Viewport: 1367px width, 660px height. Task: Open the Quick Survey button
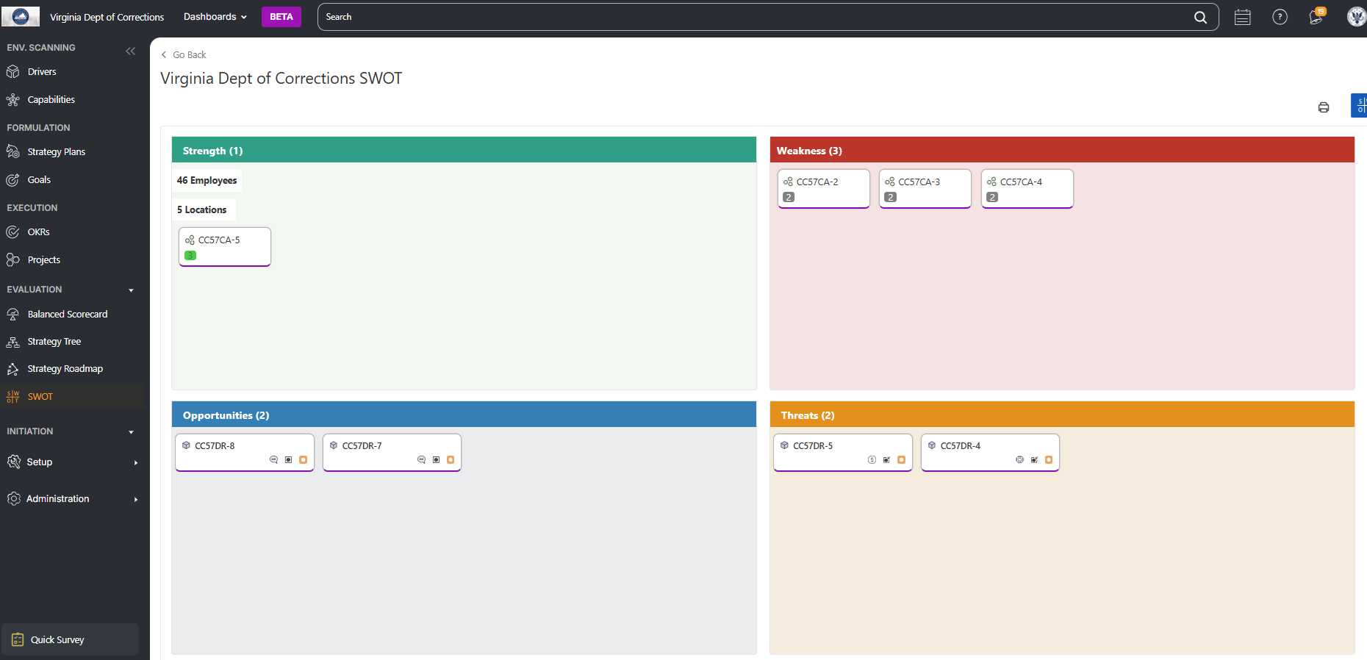[x=71, y=639]
